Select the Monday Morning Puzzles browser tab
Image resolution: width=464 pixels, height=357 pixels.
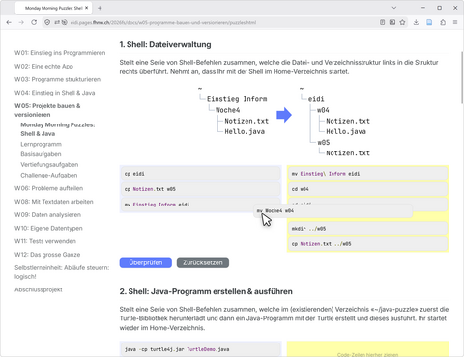(53, 8)
